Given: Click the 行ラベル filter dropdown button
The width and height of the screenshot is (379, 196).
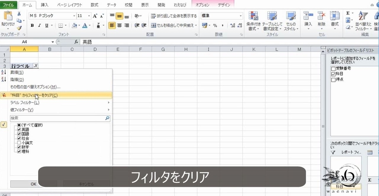Looking at the screenshot, I should pyautogui.click(x=36, y=66).
